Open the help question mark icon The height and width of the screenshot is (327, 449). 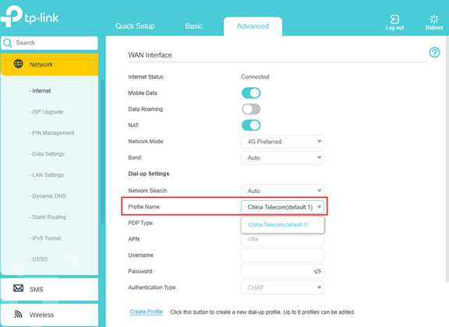pyautogui.click(x=434, y=52)
